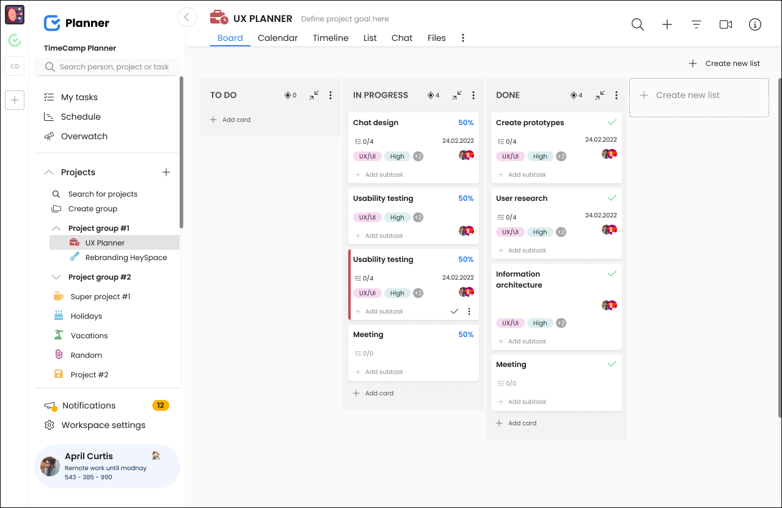Click the Define project goal here field
This screenshot has height=508, width=782.
[345, 18]
